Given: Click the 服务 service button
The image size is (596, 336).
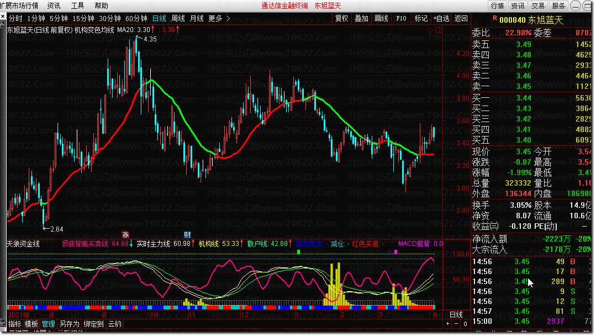Looking at the screenshot, I should (x=559, y=6).
